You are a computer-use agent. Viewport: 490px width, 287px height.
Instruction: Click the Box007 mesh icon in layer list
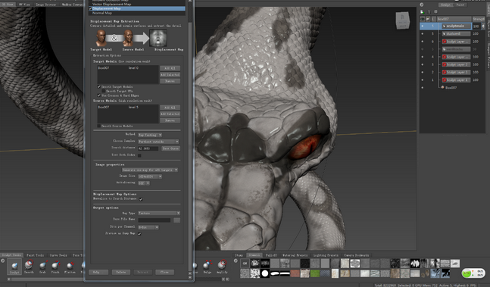point(442,87)
